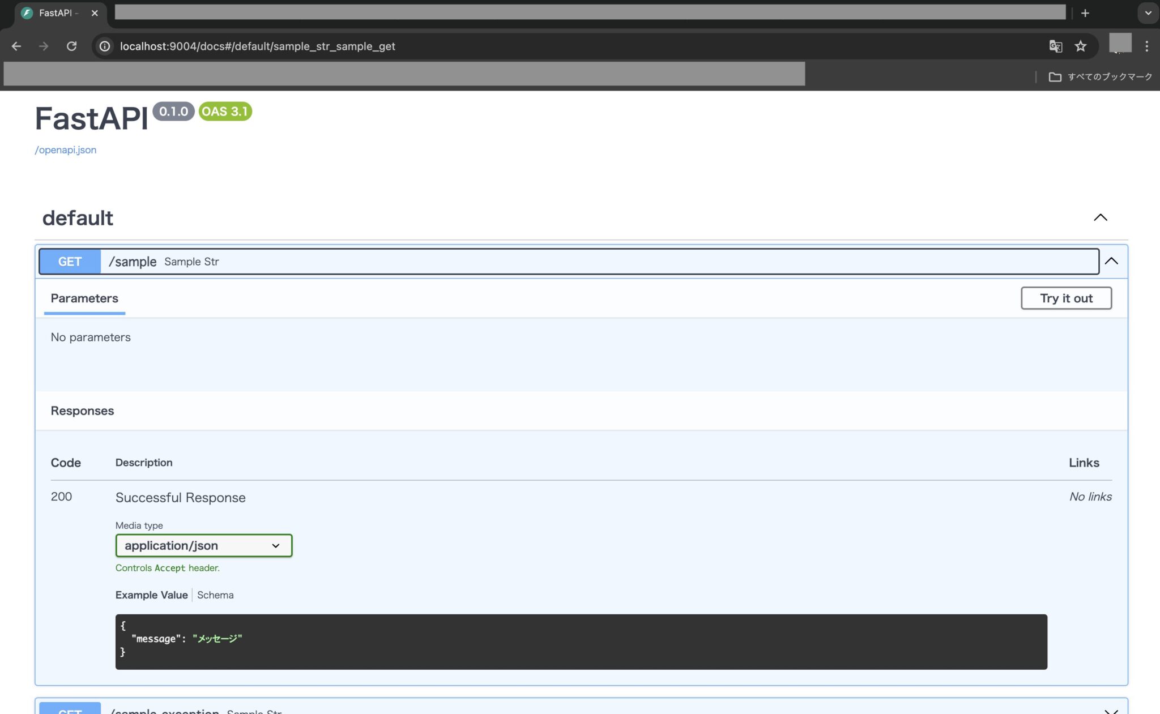Image resolution: width=1160 pixels, height=714 pixels.
Task: Bookmark this page with star icon
Action: tap(1081, 46)
